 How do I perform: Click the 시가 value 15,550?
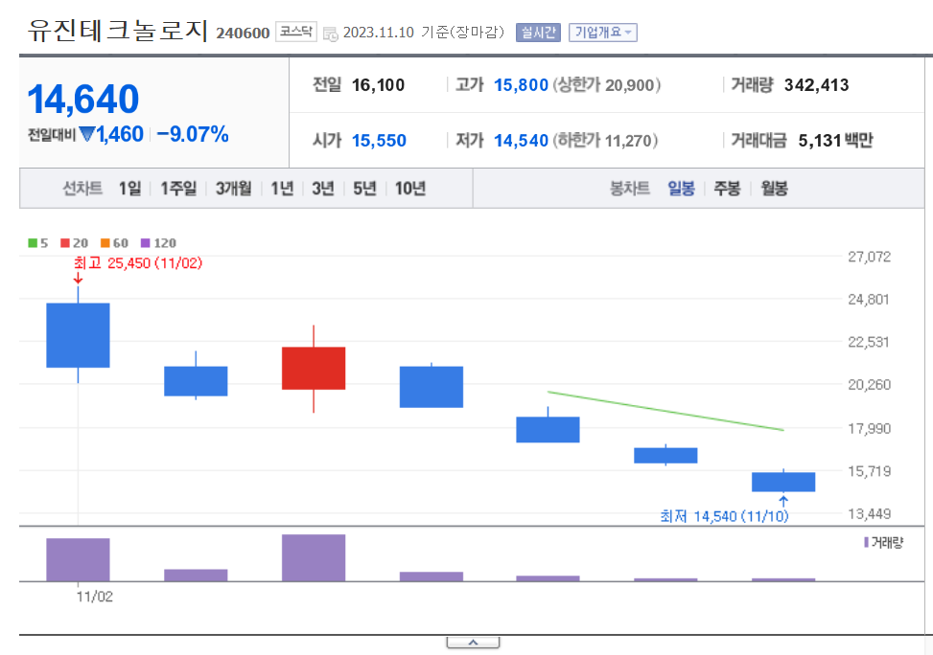coord(379,140)
